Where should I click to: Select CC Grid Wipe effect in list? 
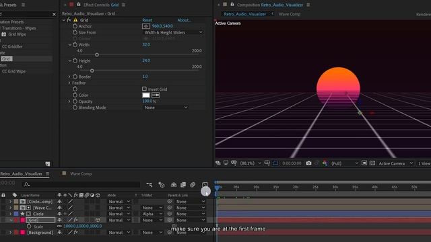click(13, 71)
